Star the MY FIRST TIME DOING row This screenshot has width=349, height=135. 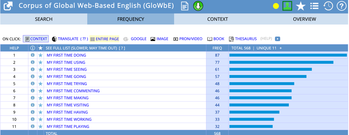[x=40, y=55]
